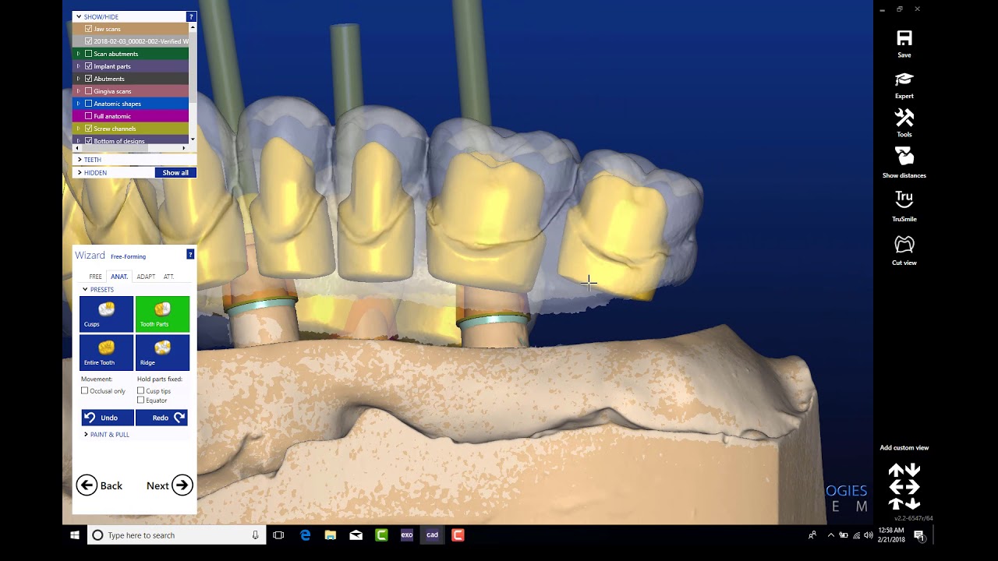
Task: Uncheck Jaw scans visibility
Action: point(88,29)
